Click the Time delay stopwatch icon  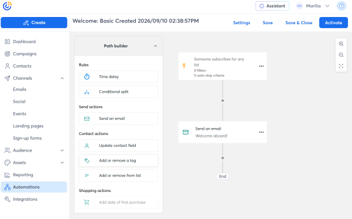coord(87,77)
